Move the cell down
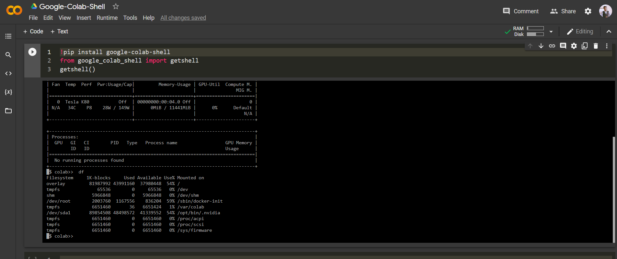The image size is (617, 259). [541, 46]
